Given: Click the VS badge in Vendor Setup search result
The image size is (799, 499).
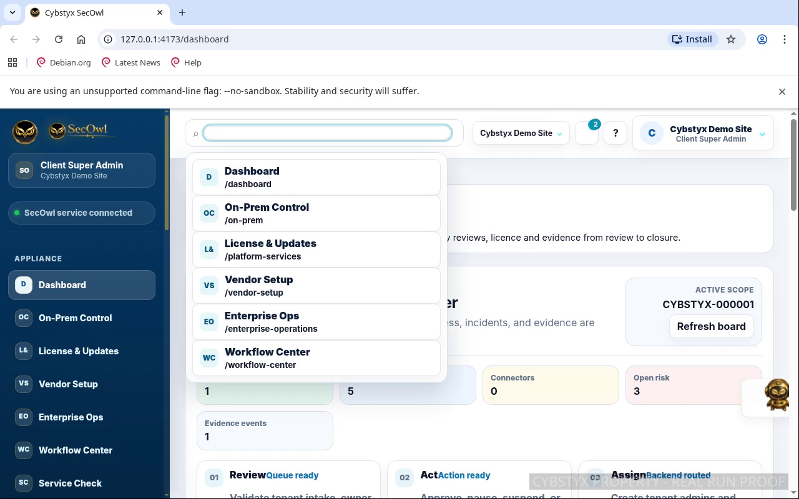Looking at the screenshot, I should click(x=209, y=286).
